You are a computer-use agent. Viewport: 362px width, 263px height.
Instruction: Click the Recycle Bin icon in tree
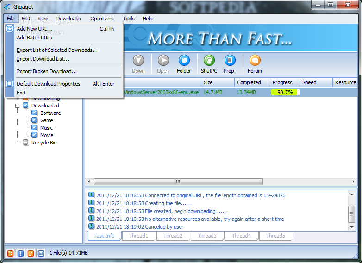click(x=25, y=143)
